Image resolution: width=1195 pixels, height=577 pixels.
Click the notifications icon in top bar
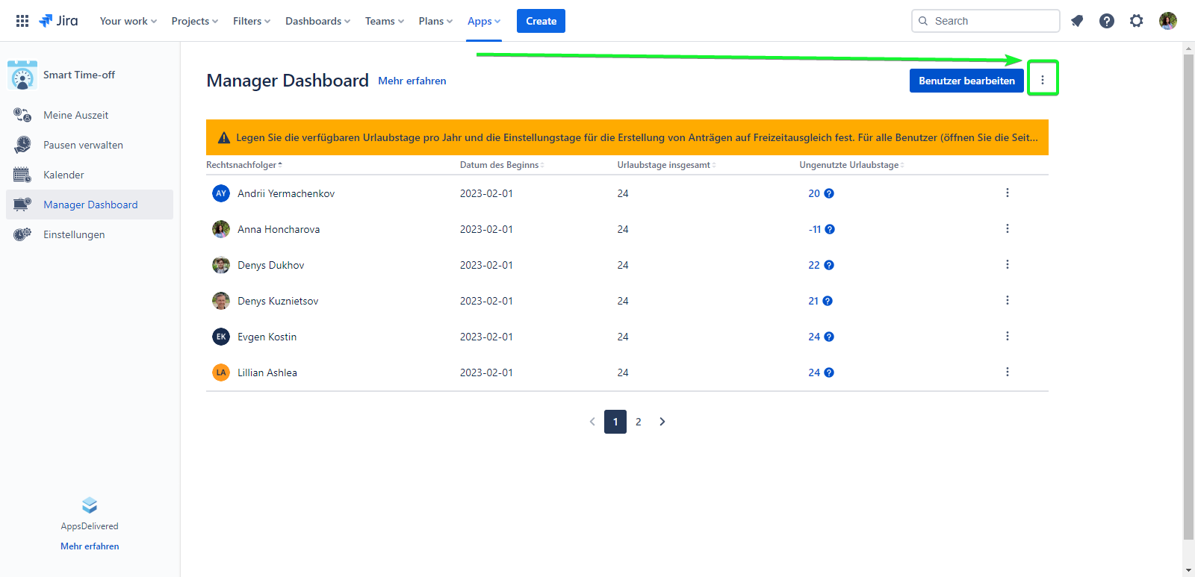(1077, 21)
